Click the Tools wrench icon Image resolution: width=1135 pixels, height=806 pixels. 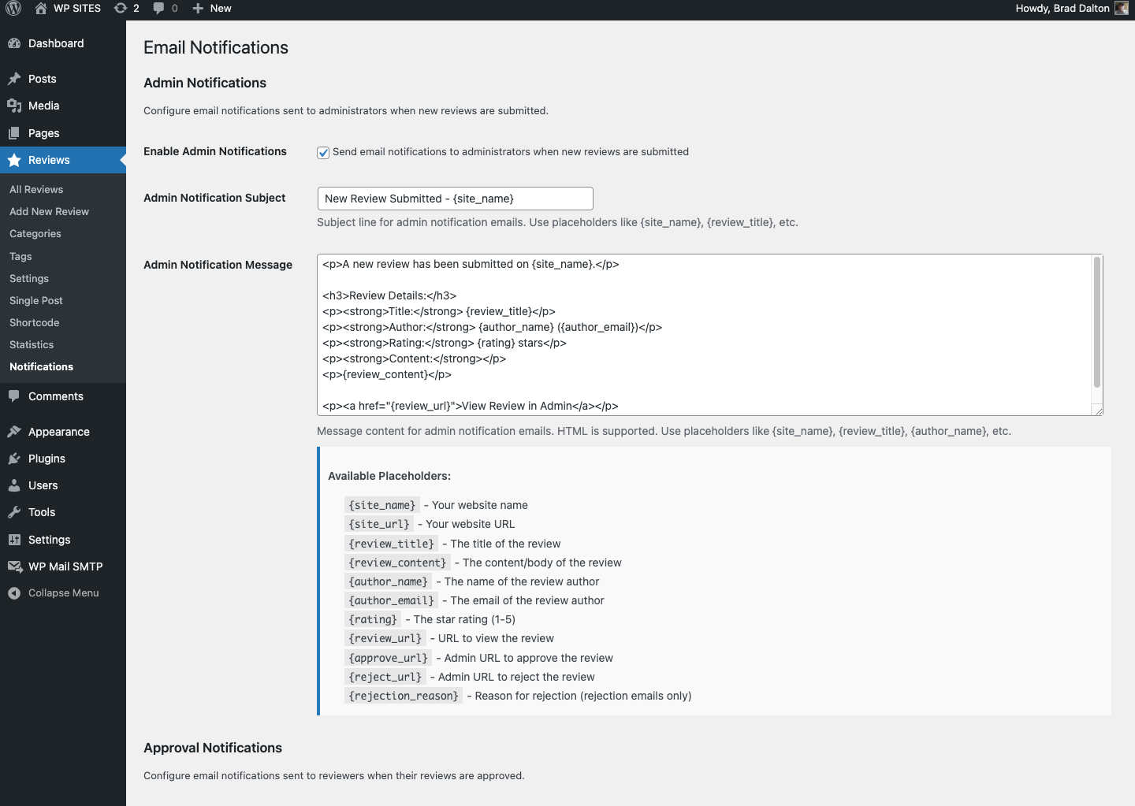(14, 512)
